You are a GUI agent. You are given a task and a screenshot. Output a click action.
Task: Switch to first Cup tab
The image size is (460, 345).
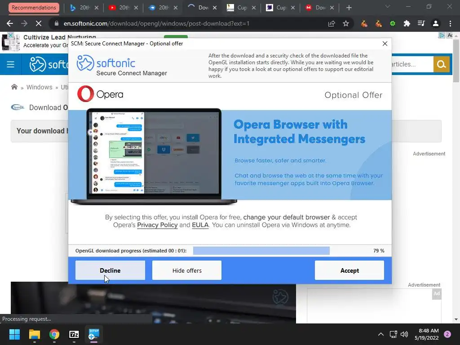click(x=238, y=8)
